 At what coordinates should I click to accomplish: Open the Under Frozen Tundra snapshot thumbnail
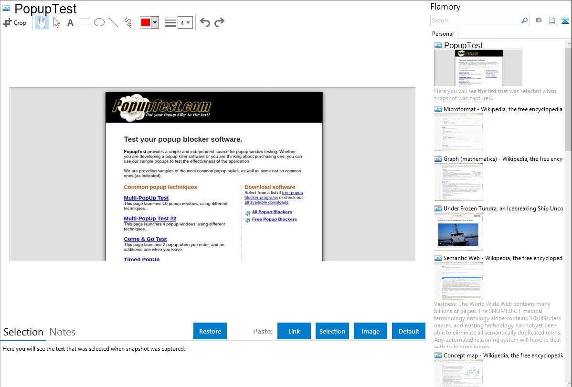[458, 231]
